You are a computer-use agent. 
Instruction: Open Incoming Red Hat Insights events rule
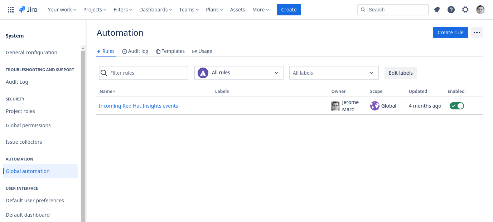click(x=138, y=106)
